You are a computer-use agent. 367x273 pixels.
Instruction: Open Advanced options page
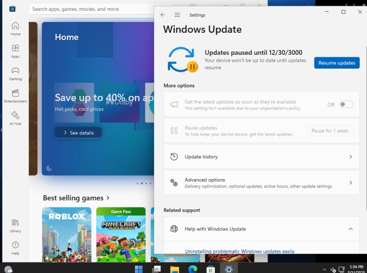pyautogui.click(x=261, y=182)
